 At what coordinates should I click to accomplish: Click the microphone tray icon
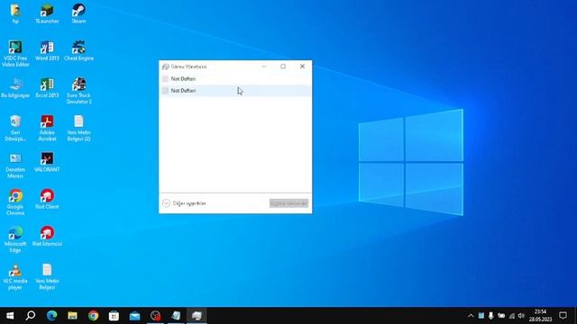pos(490,316)
